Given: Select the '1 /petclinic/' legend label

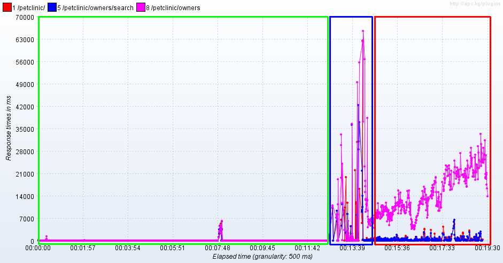Looking at the screenshot, I should point(28,8).
